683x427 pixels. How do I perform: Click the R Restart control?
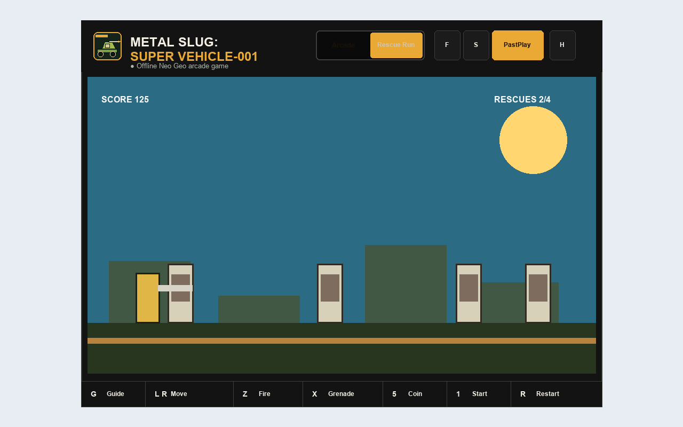click(557, 394)
